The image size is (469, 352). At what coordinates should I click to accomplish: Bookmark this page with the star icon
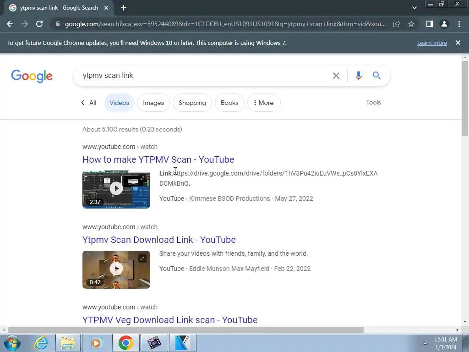coord(411,24)
